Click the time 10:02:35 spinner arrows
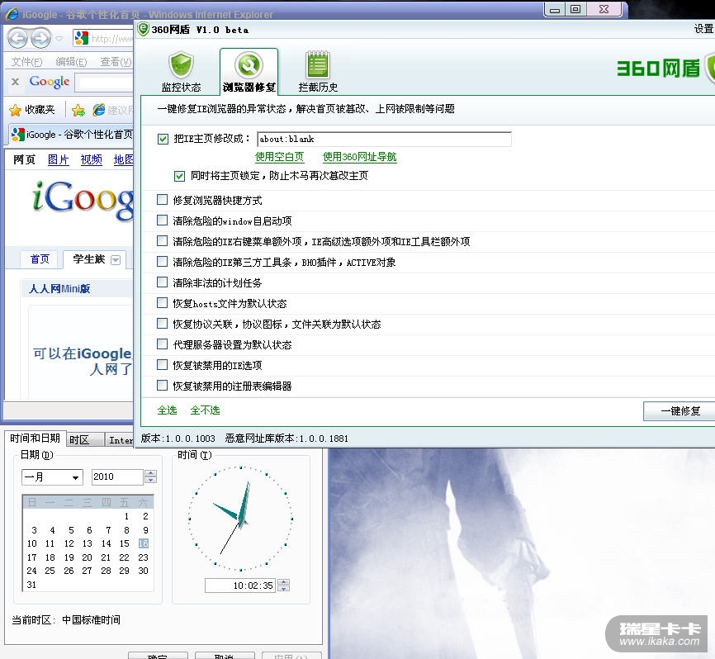 pos(284,586)
